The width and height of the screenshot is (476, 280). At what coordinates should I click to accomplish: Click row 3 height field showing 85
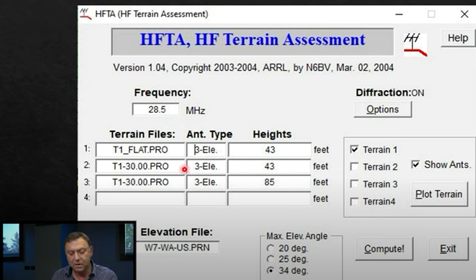(269, 182)
